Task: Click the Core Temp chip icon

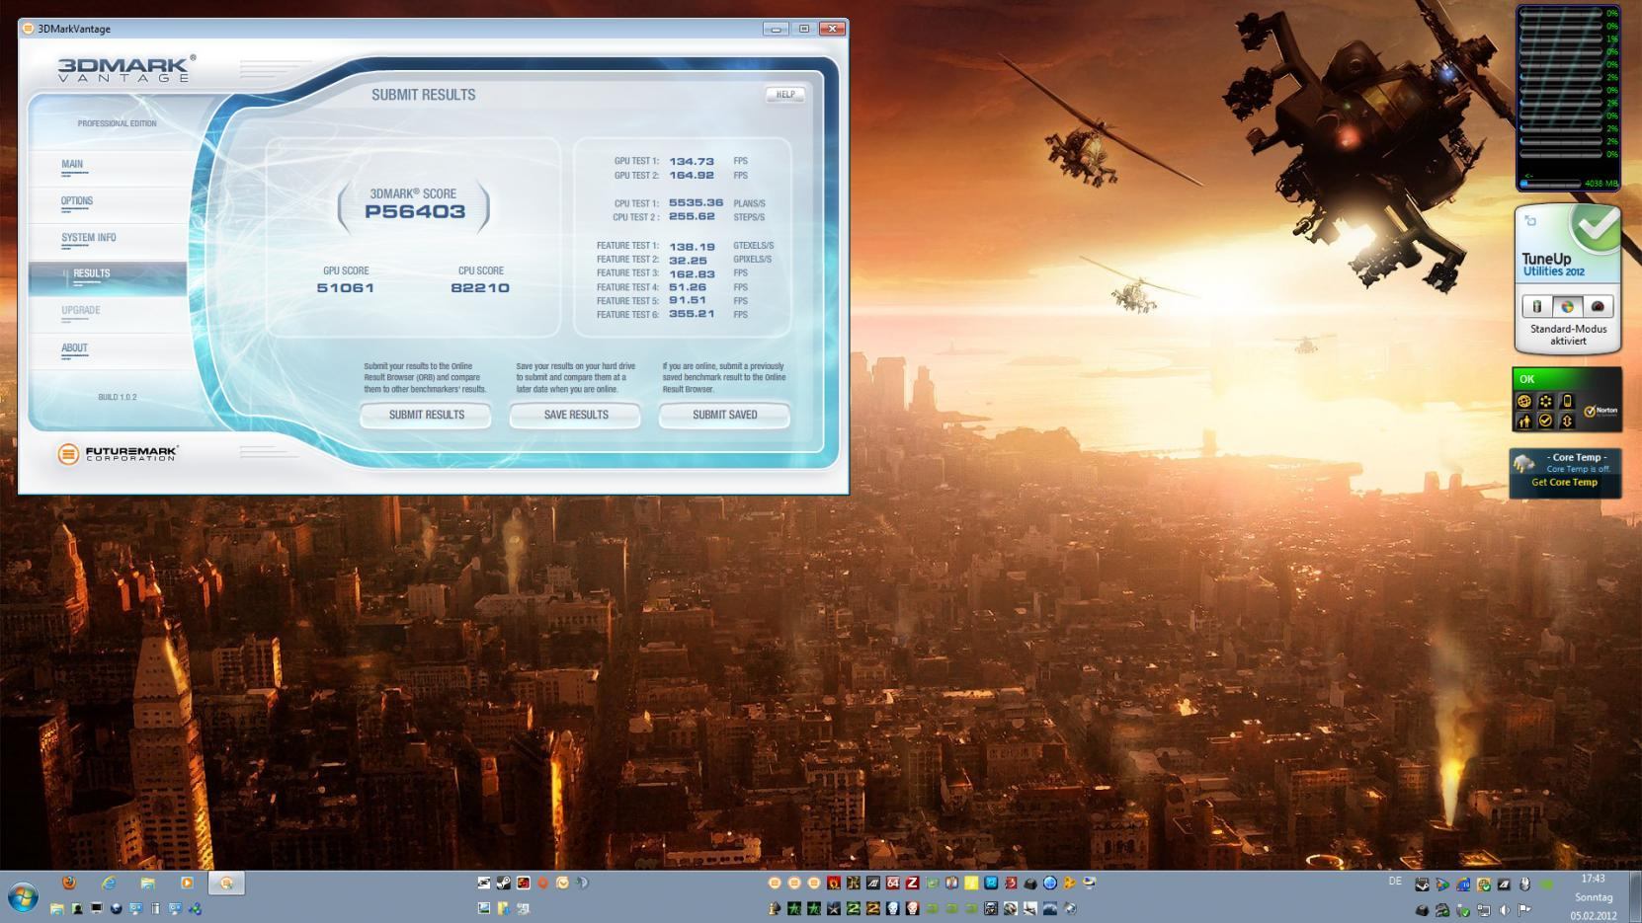Action: [x=1524, y=464]
